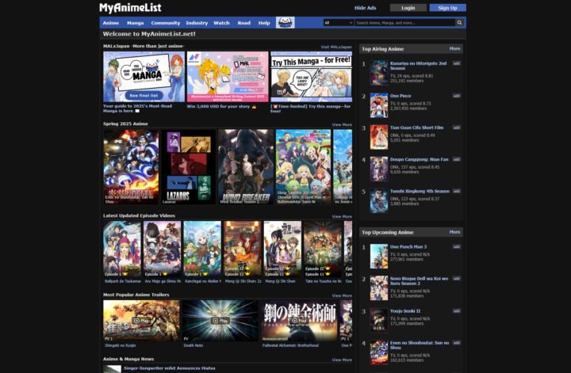Open the Doupo Cangqiong: Nian Fan title
Image resolution: width=571 pixels, height=373 pixels.
click(x=420, y=159)
